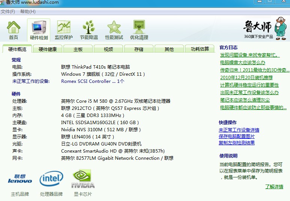This screenshot has width=290, height=201.
Task: Switch to the 视频 tab
Action: coord(108,49)
